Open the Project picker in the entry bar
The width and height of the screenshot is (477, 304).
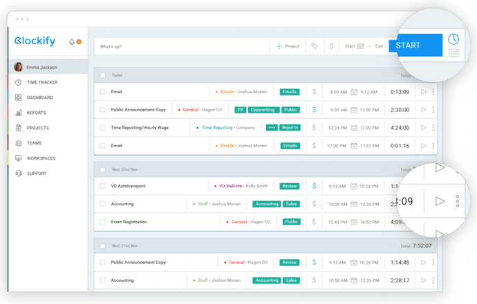tap(288, 46)
